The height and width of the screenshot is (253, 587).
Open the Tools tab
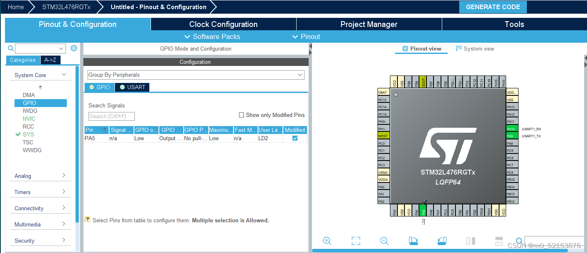[514, 24]
